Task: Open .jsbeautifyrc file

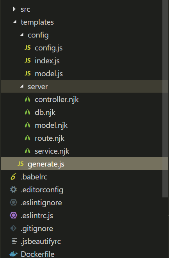Action: click(41, 242)
